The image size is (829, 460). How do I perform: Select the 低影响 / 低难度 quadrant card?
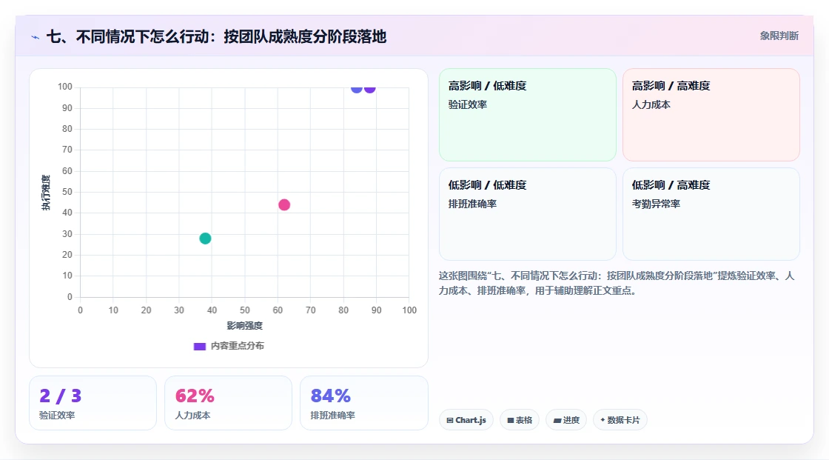528,214
